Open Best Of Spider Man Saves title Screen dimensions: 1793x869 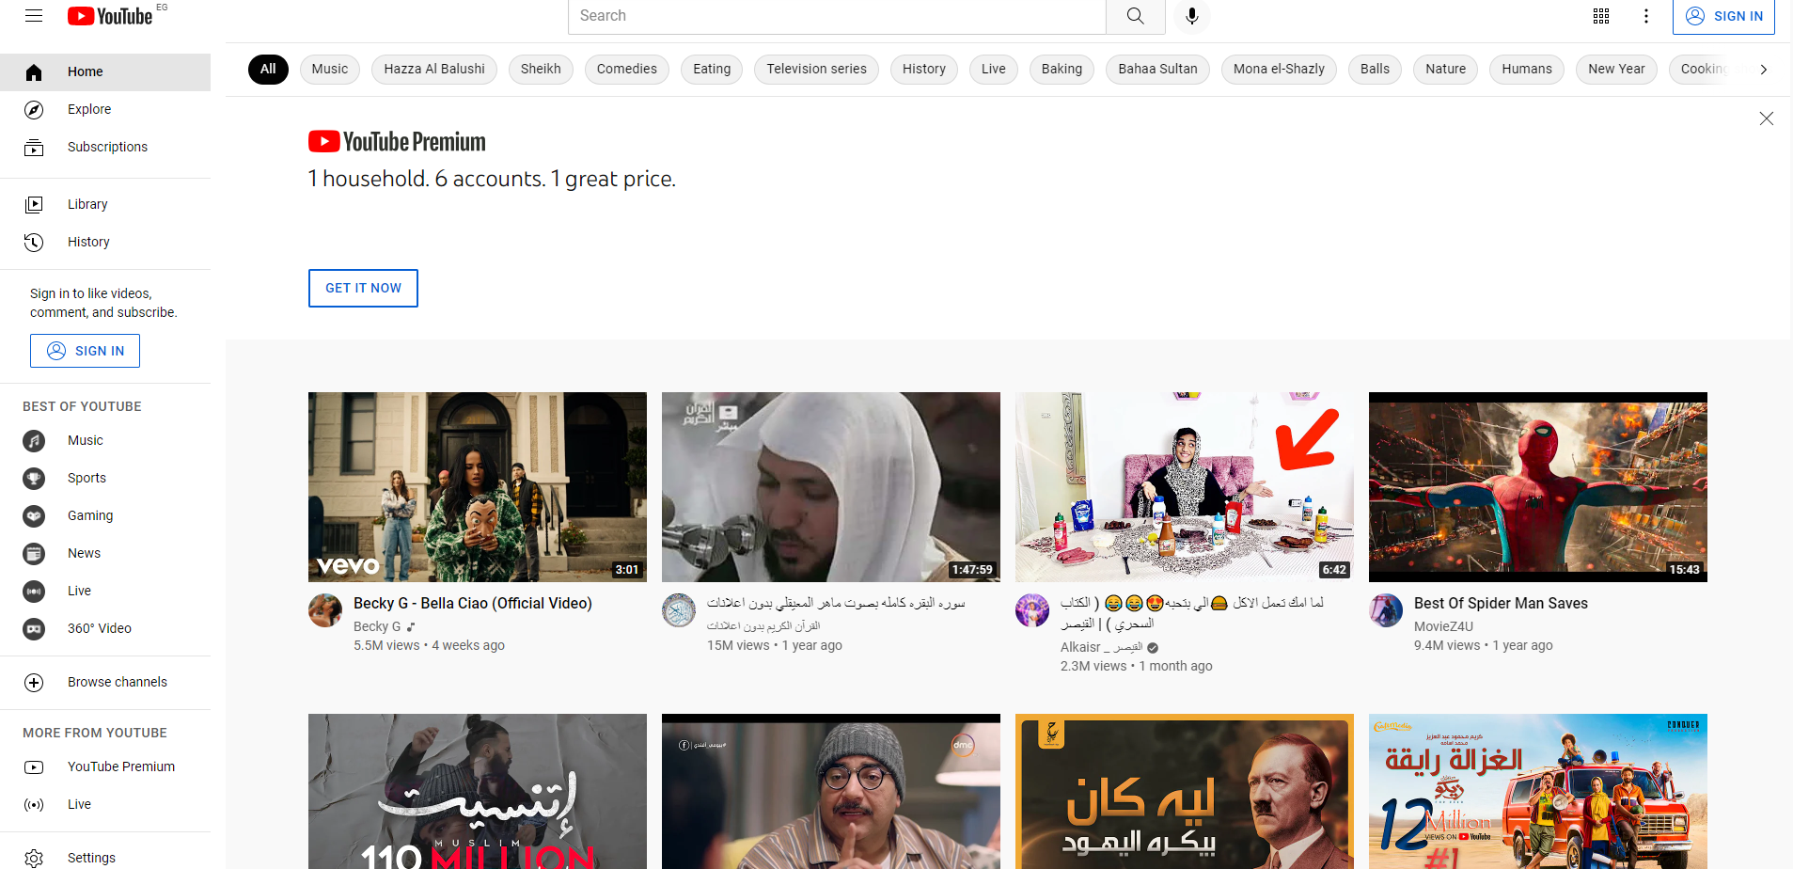[1501, 604]
